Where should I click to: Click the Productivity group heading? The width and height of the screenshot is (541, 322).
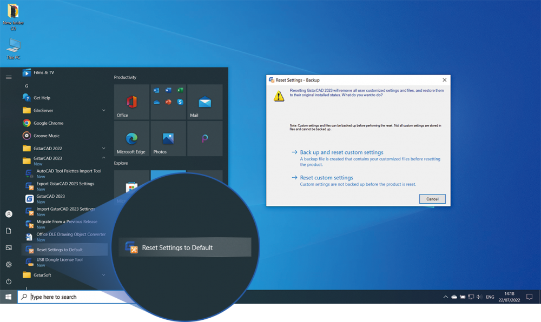(x=125, y=77)
